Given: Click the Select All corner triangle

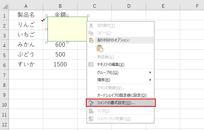Looking at the screenshot, I should 5,6.
